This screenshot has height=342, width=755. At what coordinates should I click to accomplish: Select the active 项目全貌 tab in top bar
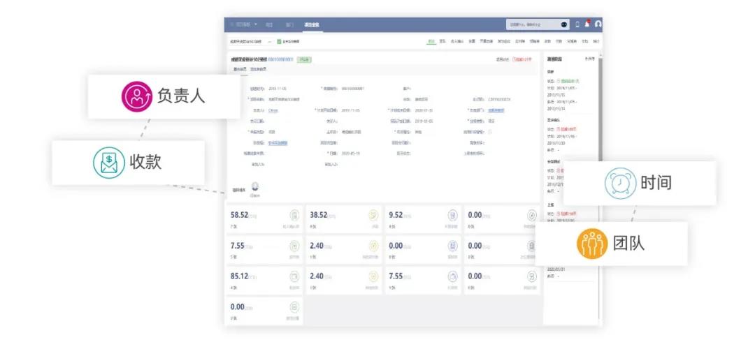coord(312,24)
